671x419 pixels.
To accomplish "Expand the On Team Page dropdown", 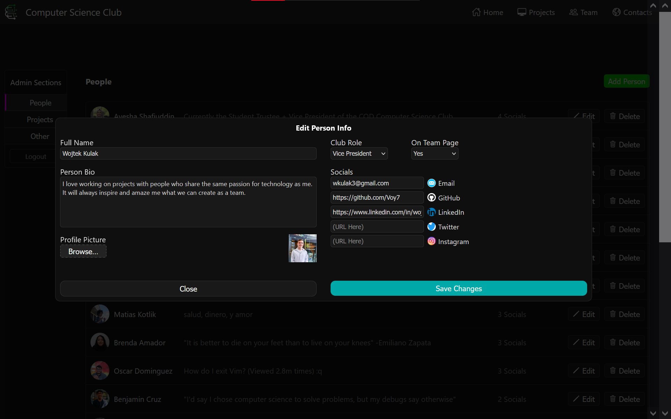I will click(x=434, y=154).
